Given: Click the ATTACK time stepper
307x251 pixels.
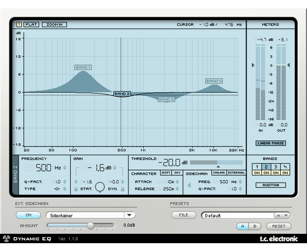Looking at the screenshot, I should coord(178,182).
